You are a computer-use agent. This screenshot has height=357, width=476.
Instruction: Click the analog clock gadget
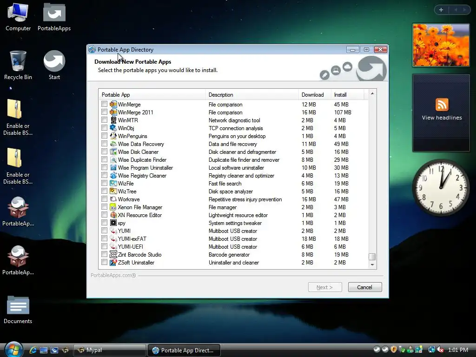point(441,187)
